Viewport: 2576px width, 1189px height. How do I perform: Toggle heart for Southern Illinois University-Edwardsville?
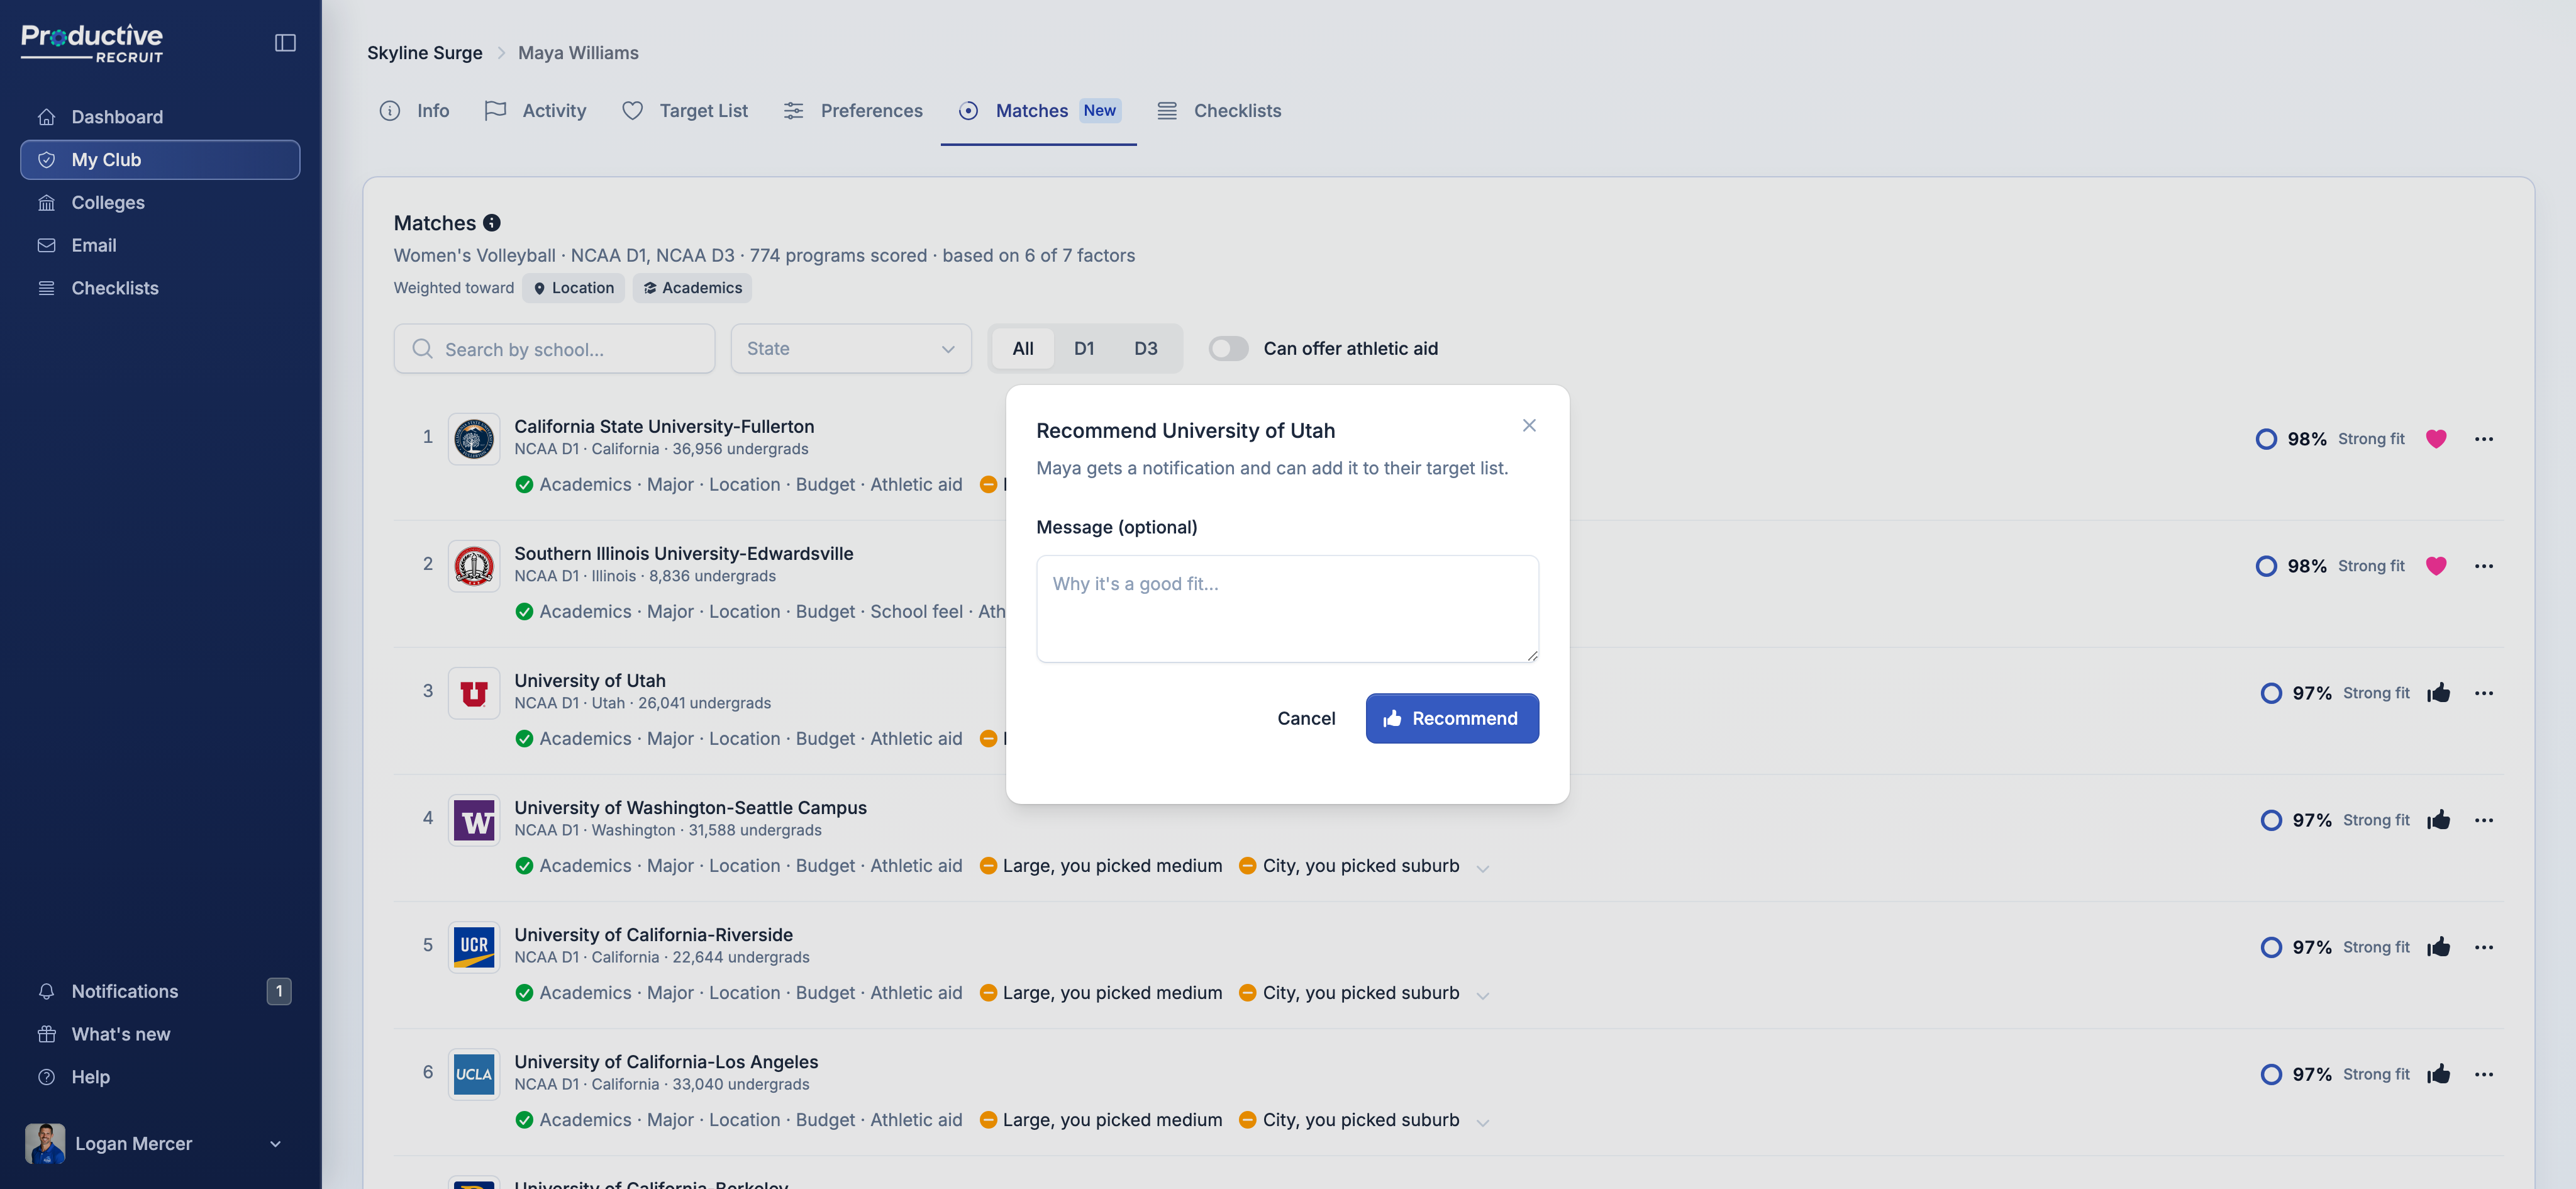pyautogui.click(x=2436, y=566)
